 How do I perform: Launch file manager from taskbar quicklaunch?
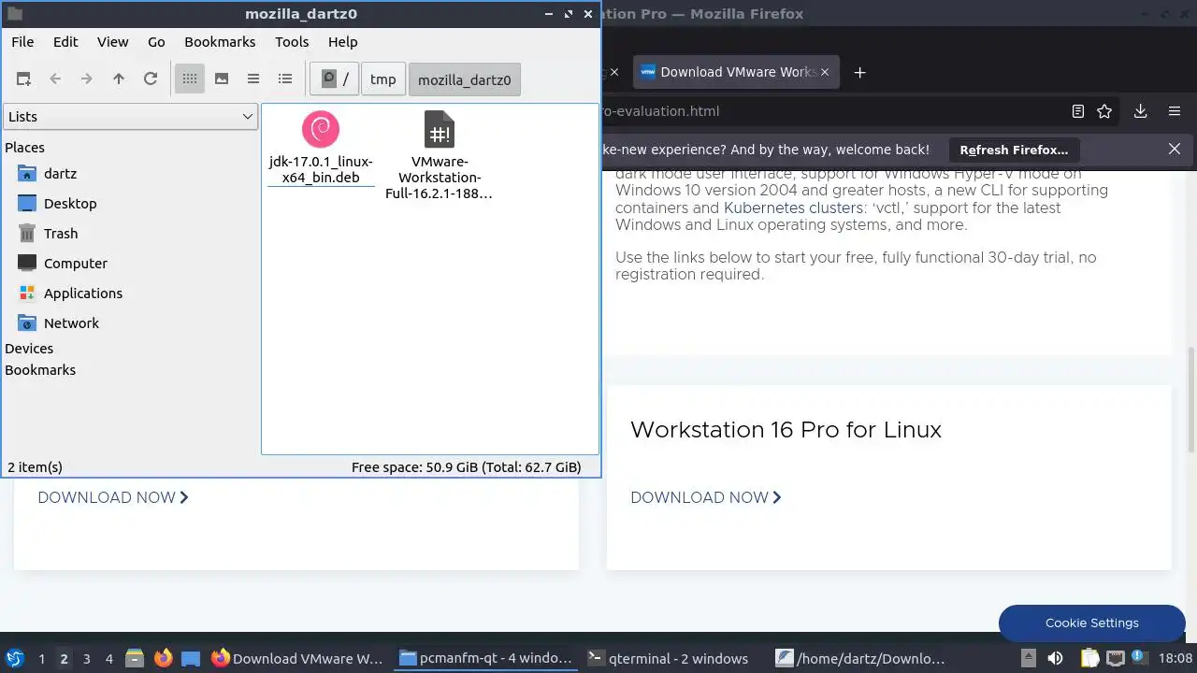135,659
